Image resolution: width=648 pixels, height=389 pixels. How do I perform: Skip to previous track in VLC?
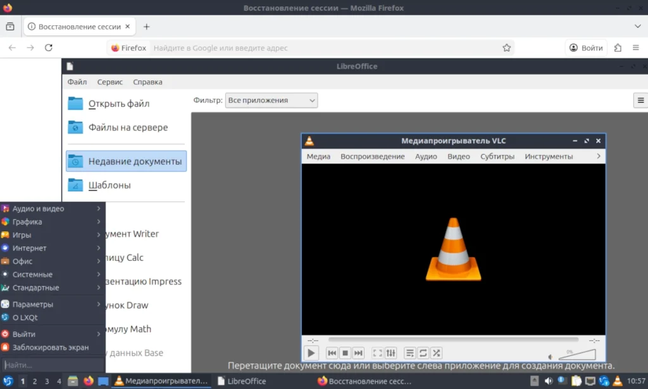[332, 353]
